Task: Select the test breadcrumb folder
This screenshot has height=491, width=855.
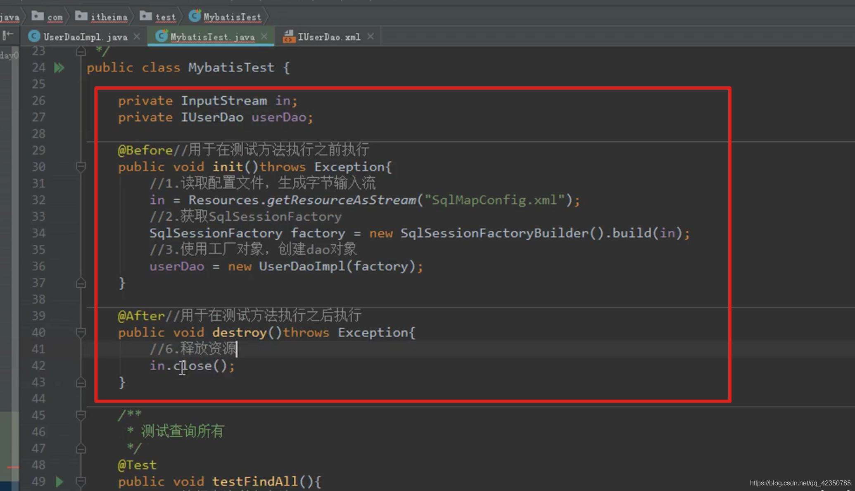Action: pos(158,17)
